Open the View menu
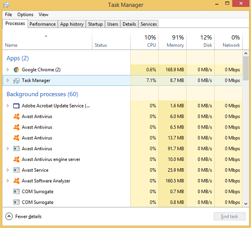Image resolution: width=251 pixels, height=228 pixels. tap(44, 15)
